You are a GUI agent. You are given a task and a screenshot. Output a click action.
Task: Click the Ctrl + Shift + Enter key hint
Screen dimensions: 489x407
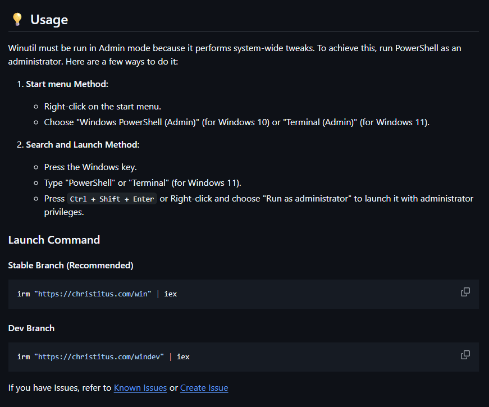click(x=112, y=199)
